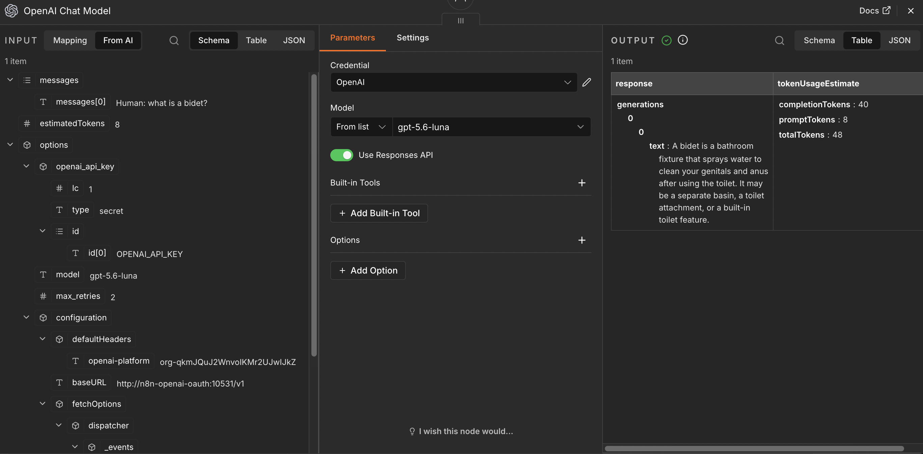The height and width of the screenshot is (454, 923).
Task: Switch output view to JSON
Action: [899, 40]
